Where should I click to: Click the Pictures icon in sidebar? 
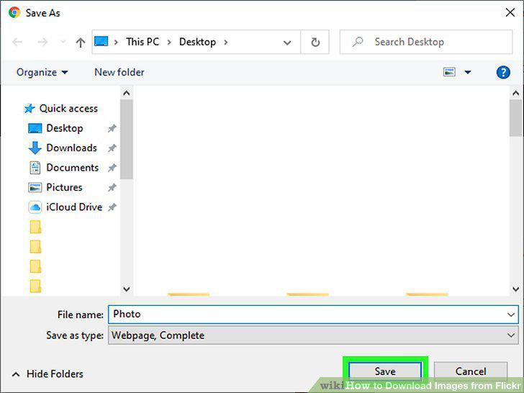[x=35, y=187]
